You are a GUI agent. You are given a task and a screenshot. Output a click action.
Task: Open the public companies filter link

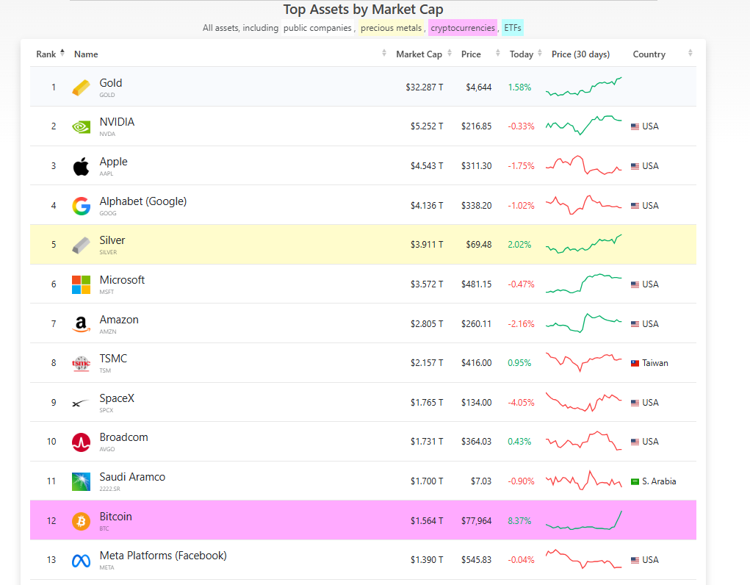(317, 28)
